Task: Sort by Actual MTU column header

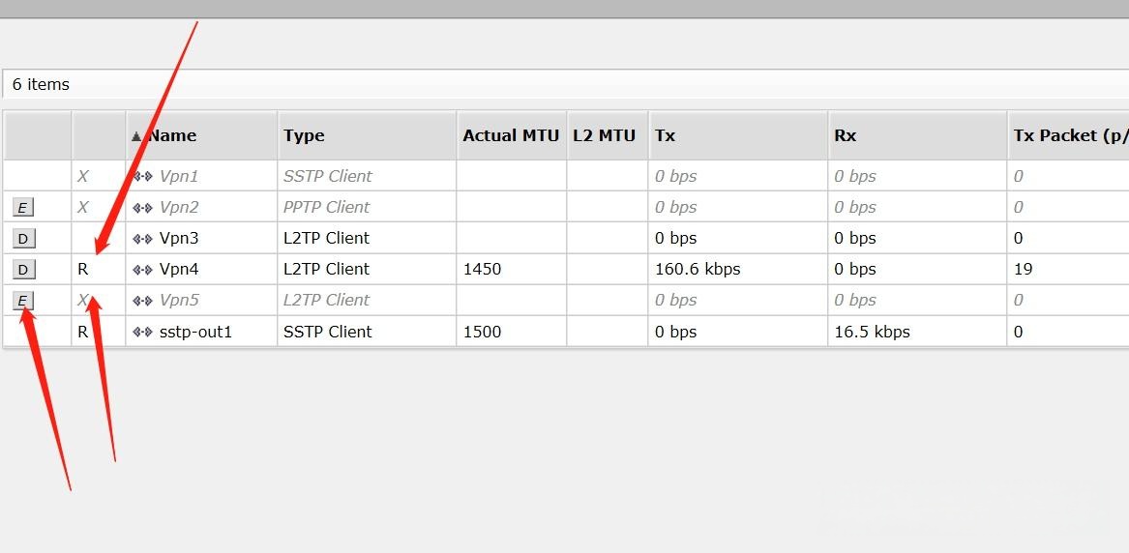Action: (x=510, y=135)
